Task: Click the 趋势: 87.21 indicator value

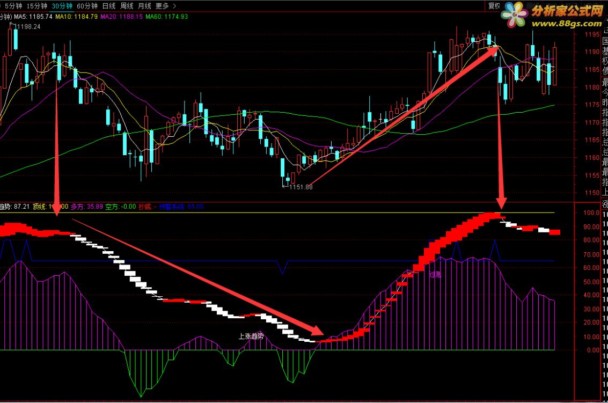Action: click(x=14, y=207)
